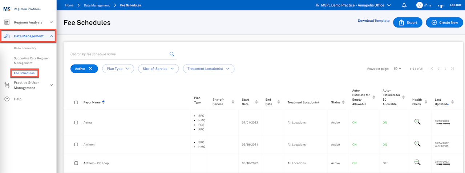Viewport: 465px width, 173px height.
Task: Click the Download Template link
Action: (373, 21)
